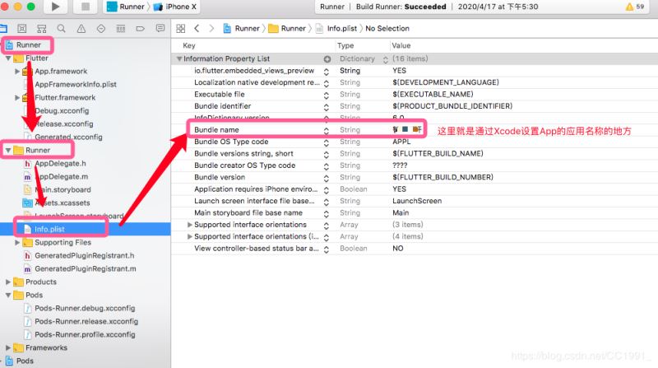Click the yellow warning indicator showing 59
Screen dimensions: 658x368
(x=635, y=7)
